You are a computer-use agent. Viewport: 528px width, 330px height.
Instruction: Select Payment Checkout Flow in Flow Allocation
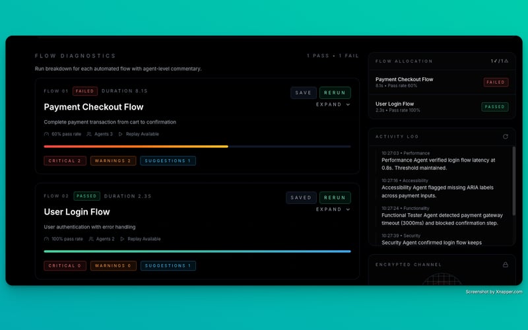[442, 82]
